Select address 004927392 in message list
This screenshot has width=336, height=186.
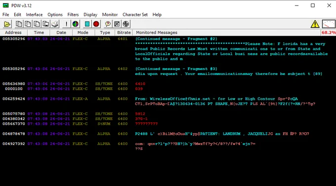pyautogui.click(x=14, y=144)
